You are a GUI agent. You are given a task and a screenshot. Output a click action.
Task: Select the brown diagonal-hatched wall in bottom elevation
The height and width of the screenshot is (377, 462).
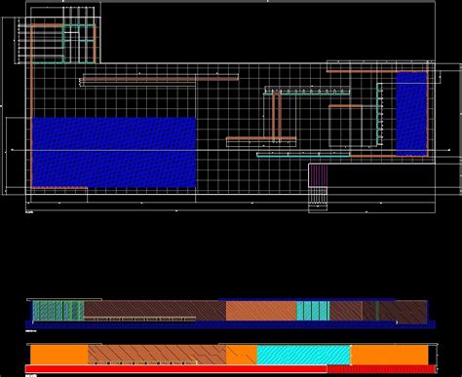[x=157, y=355]
